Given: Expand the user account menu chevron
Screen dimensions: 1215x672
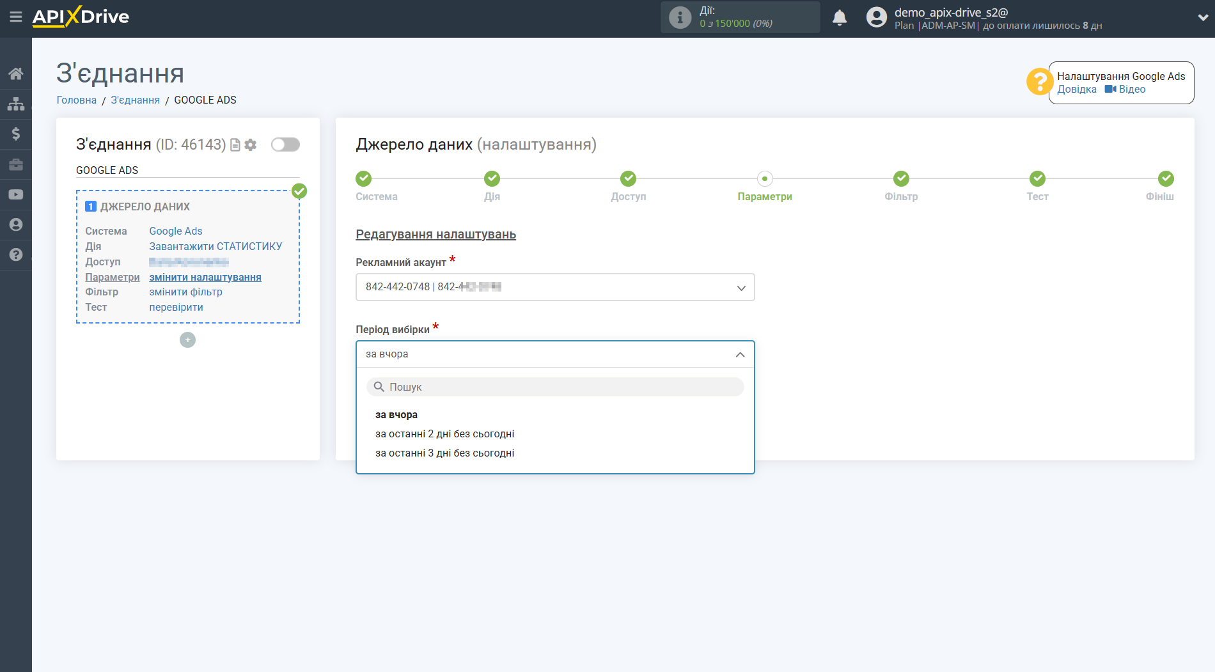Looking at the screenshot, I should 1202,18.
